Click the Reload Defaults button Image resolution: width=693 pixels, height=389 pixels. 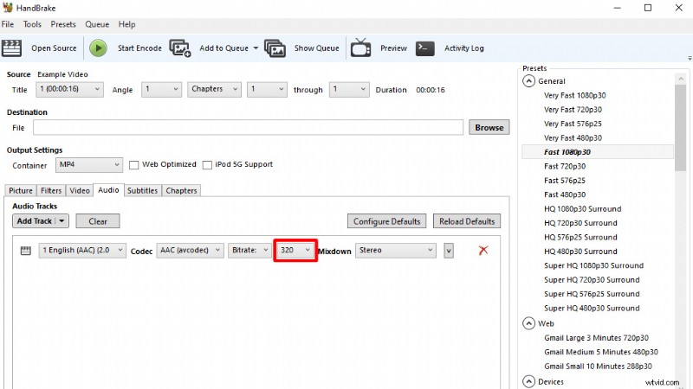pos(467,221)
